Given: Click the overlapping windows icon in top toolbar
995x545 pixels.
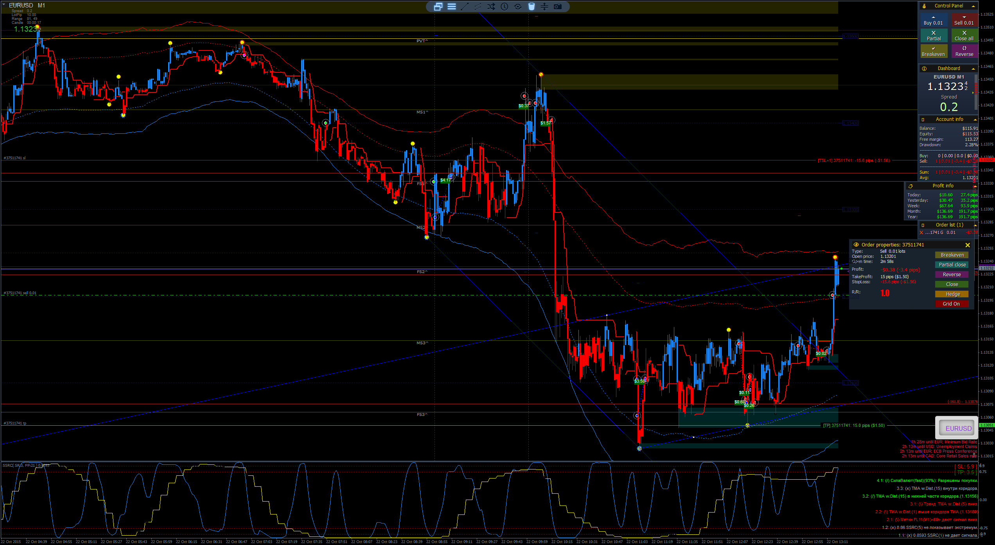Looking at the screenshot, I should pos(438,6).
